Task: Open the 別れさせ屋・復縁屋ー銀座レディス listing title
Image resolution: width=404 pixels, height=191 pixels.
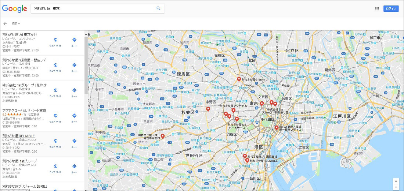Action: click(x=24, y=60)
